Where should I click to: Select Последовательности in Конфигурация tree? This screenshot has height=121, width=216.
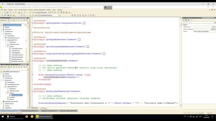(13, 38)
